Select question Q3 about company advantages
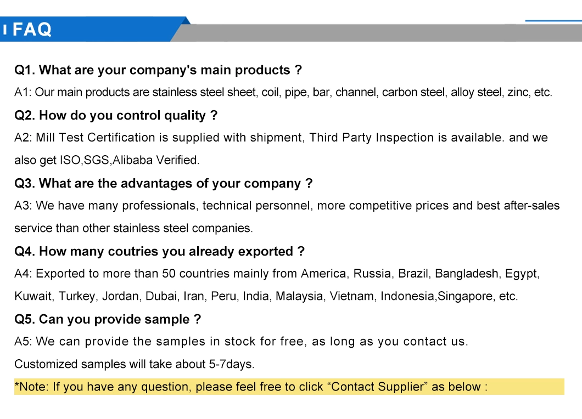The width and height of the screenshot is (582, 419). click(163, 183)
